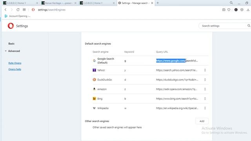Click the DuckDuckGo engine icon
This screenshot has height=141, width=251.
[x=94, y=80]
